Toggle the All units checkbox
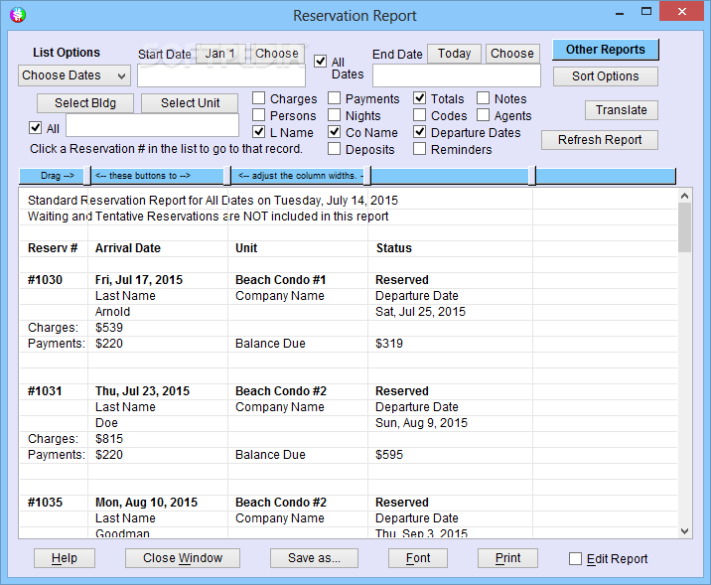Image resolution: width=711 pixels, height=585 pixels. pyautogui.click(x=35, y=128)
